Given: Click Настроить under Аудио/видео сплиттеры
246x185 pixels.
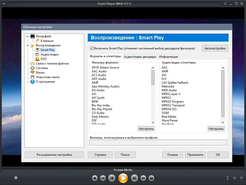Looking at the screenshot, I should (x=216, y=129).
